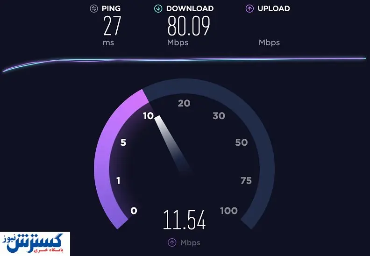Click the 10 mark on the gauge

pyautogui.click(x=148, y=116)
